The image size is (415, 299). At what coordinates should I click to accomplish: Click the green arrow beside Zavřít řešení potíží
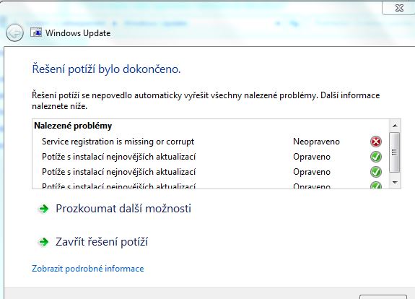44,242
